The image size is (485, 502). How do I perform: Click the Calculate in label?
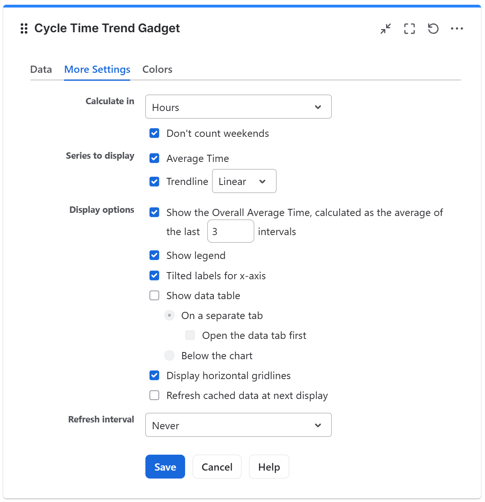[110, 101]
